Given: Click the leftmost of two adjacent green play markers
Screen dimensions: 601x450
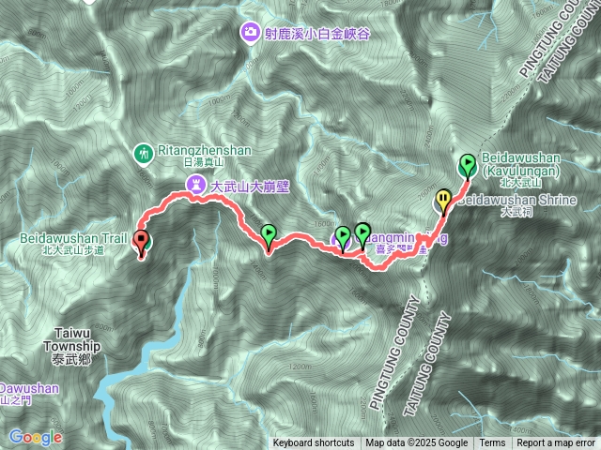Looking at the screenshot, I should tap(343, 237).
